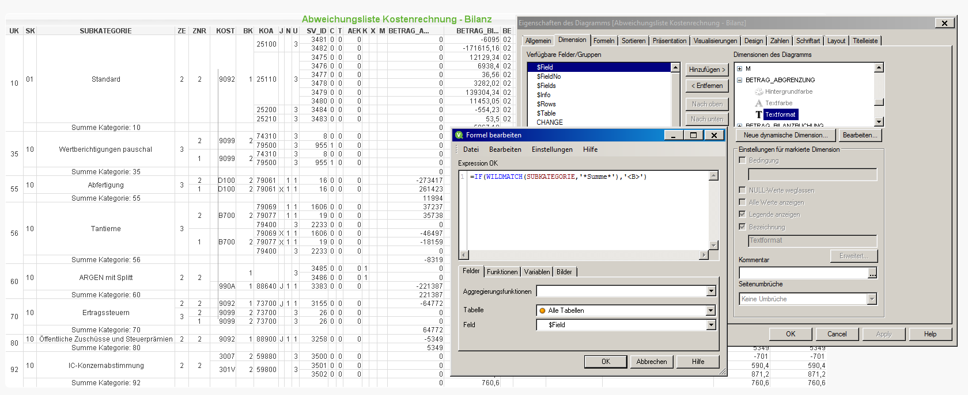Click the 'ARGEN mit Splitt' cell in table

[105, 278]
